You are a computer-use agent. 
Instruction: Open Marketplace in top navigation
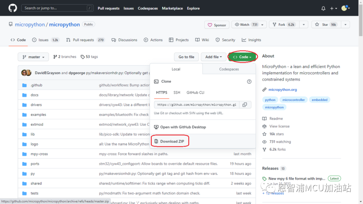[172, 8]
